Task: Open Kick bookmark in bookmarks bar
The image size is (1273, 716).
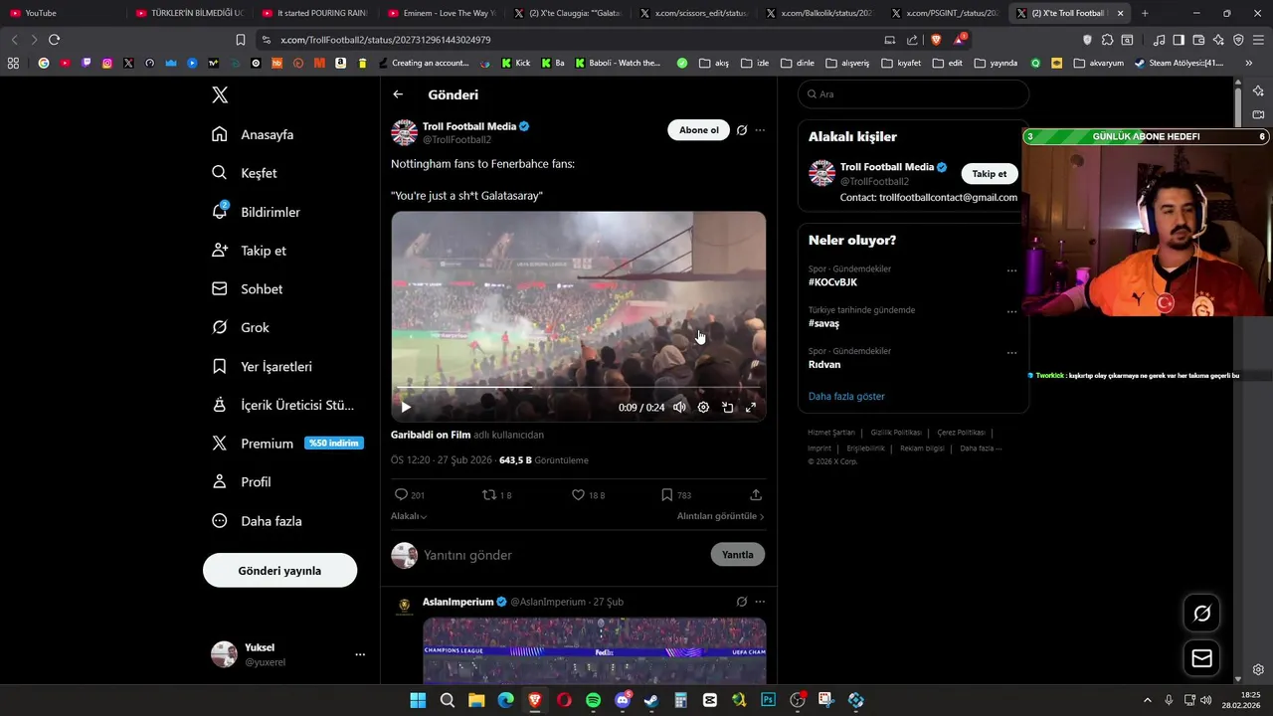Action: (516, 63)
